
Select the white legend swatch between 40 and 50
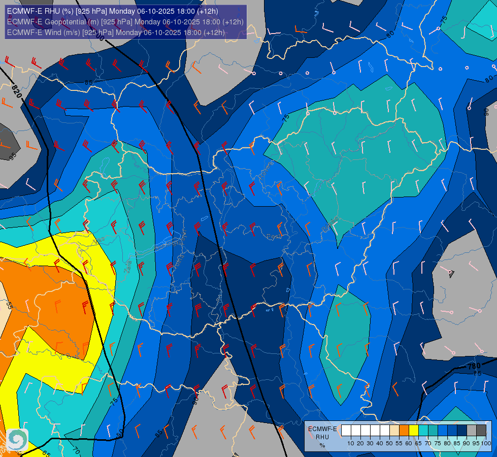tap(385, 431)
